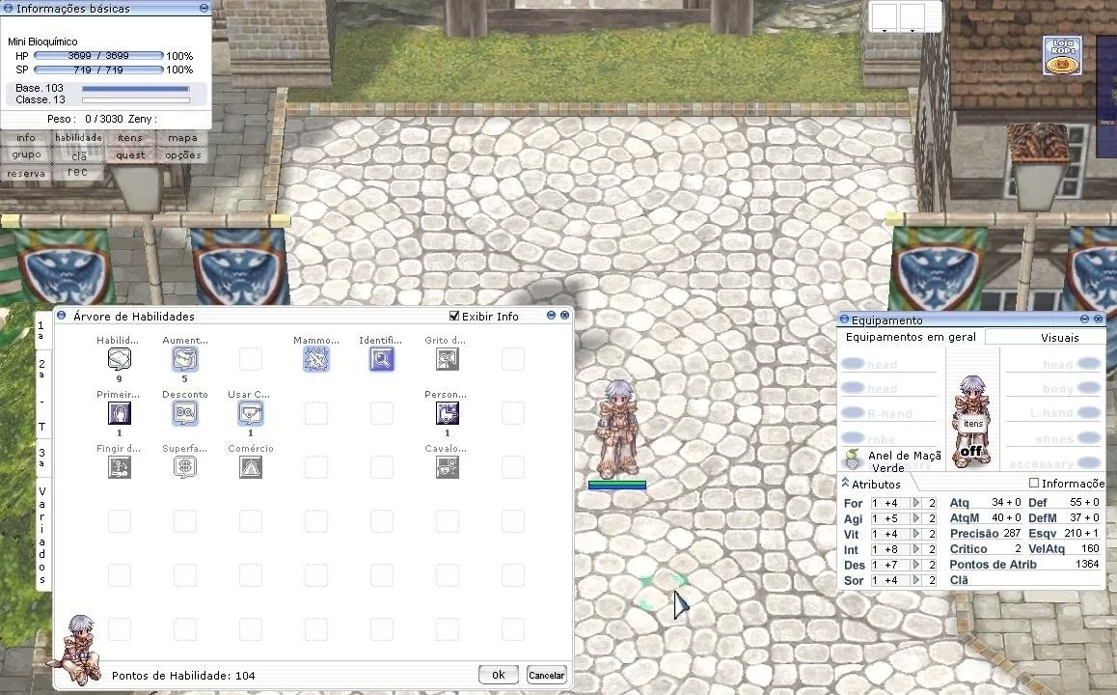This screenshot has height=695, width=1117.
Task: Click the clã menu button
Action: click(x=78, y=154)
